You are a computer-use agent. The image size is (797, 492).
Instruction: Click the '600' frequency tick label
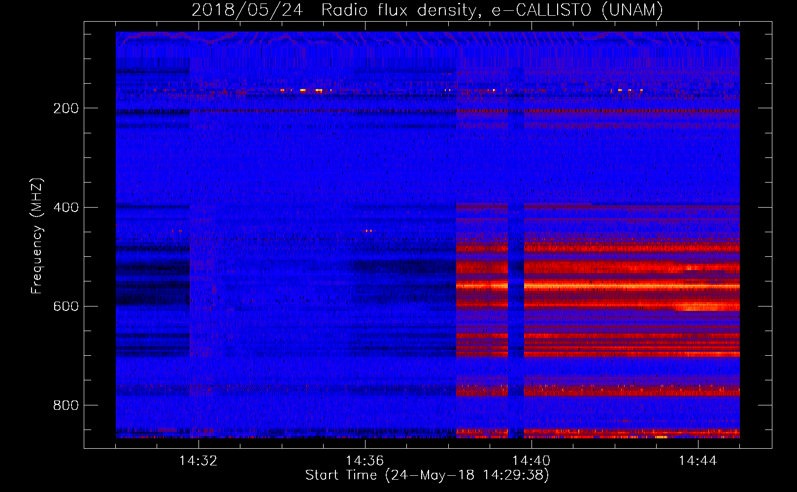tap(66, 306)
